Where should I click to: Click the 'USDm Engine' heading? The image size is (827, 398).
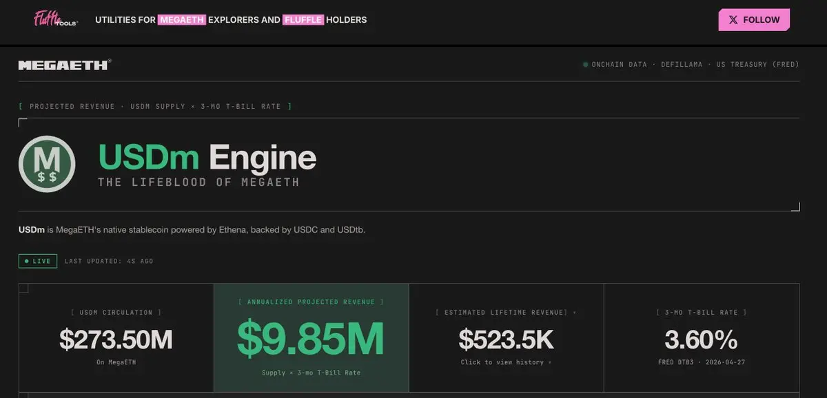click(207, 158)
